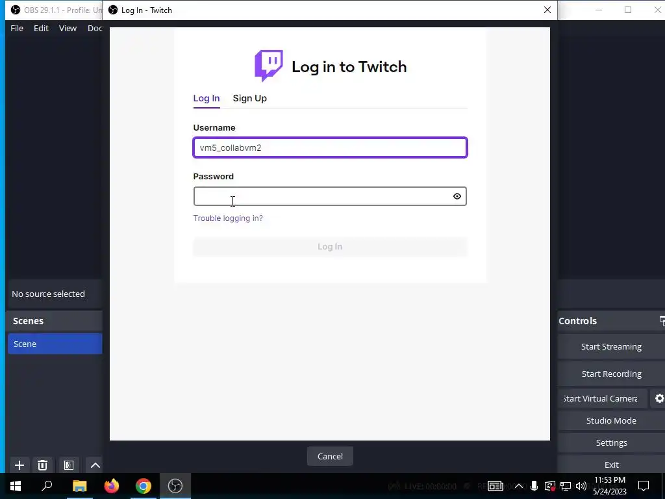Open the OBS Docks menu

pos(95,28)
